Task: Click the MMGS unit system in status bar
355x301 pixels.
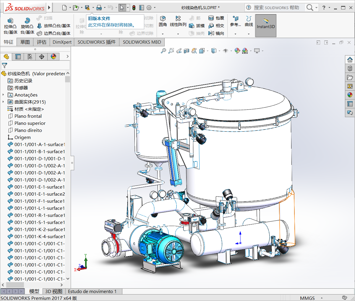Action: click(x=307, y=298)
